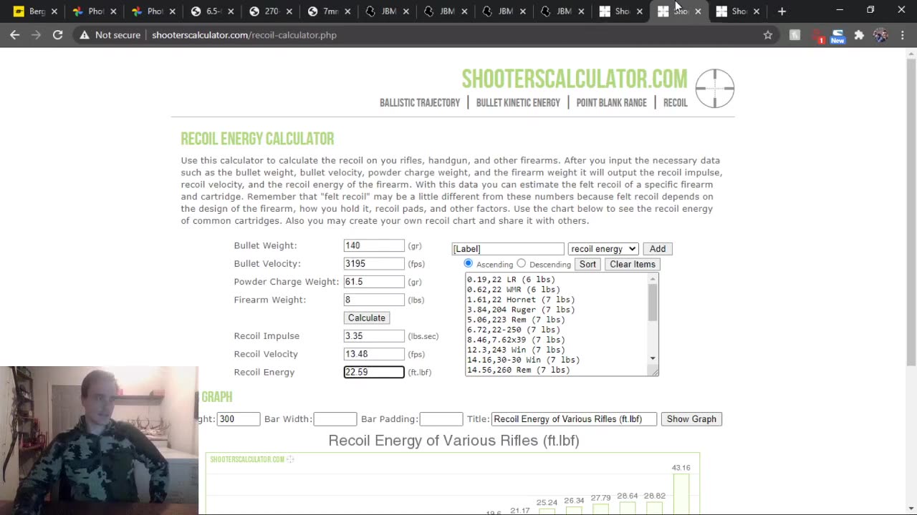917x515 pixels.
Task: Click the Bullet Velocity input field
Action: [374, 263]
